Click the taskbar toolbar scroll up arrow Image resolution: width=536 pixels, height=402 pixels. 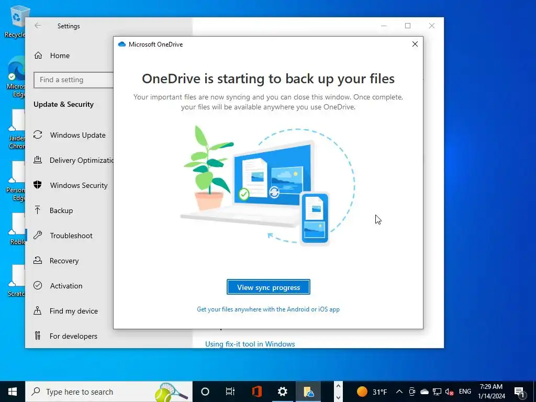click(338, 386)
